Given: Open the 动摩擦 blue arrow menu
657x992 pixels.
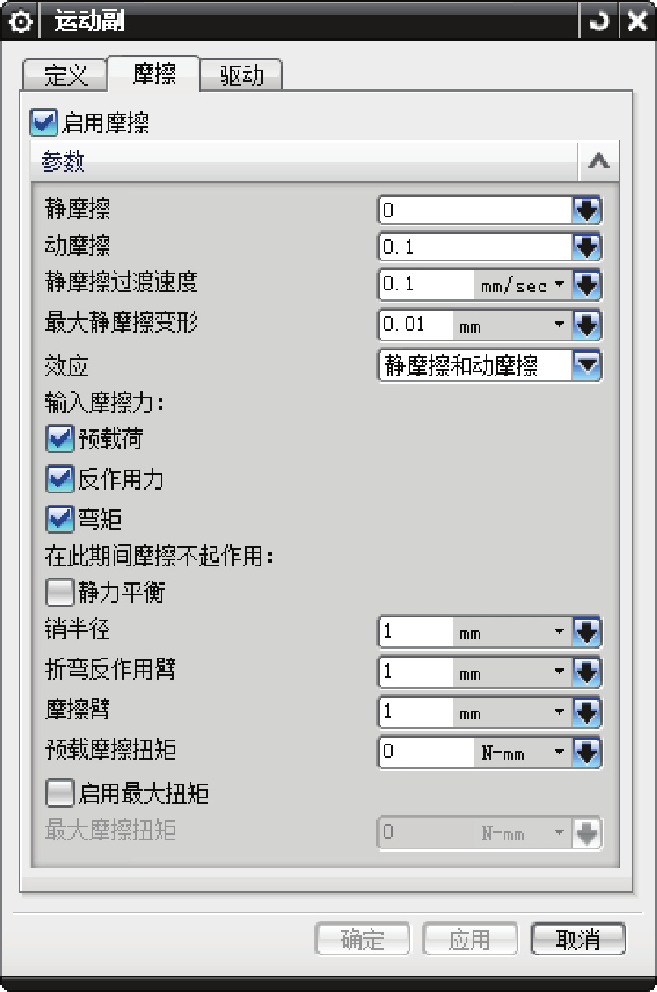Looking at the screenshot, I should [586, 247].
